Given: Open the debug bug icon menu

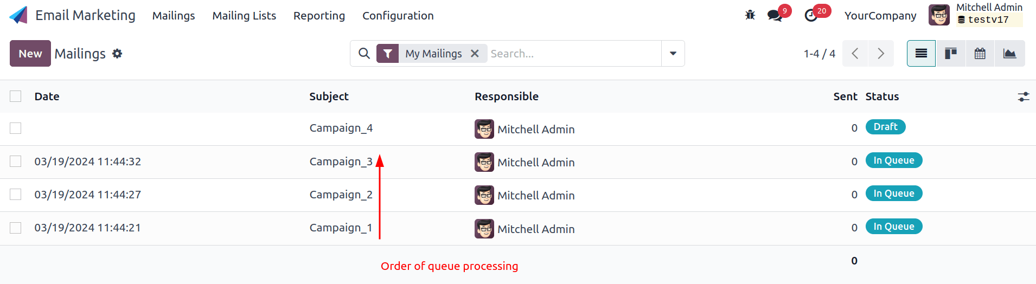Looking at the screenshot, I should 750,15.
